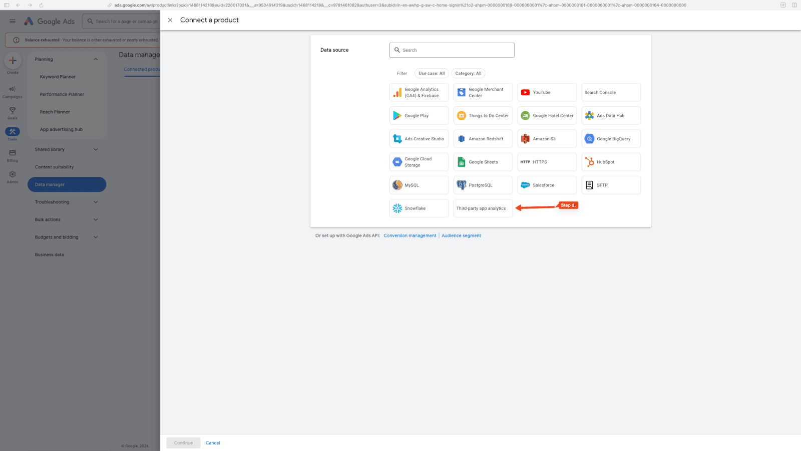Open App advertising hub

[x=61, y=129]
